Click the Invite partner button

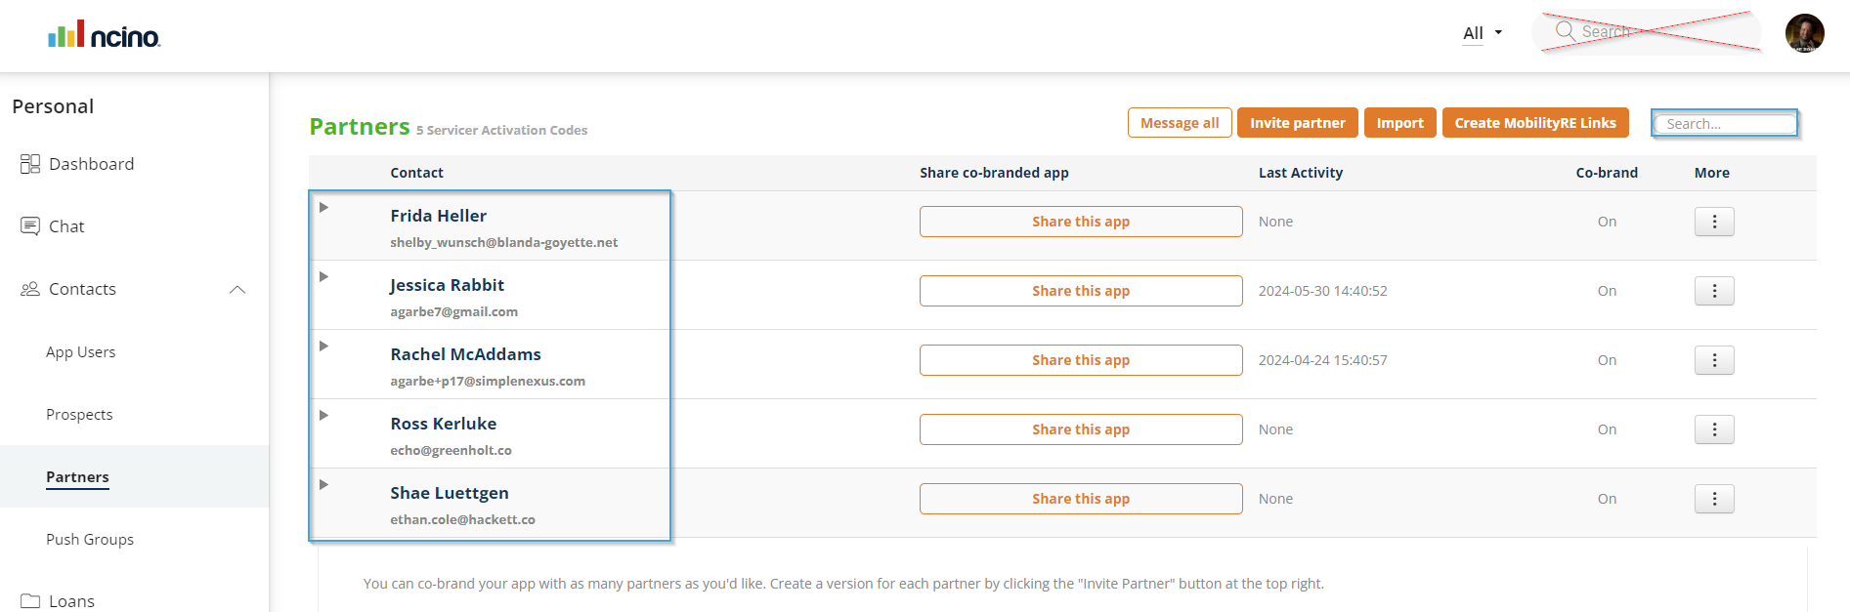click(x=1297, y=123)
